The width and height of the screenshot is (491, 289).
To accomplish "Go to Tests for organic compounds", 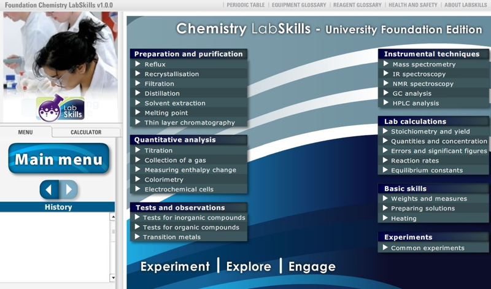I will click(x=191, y=227).
